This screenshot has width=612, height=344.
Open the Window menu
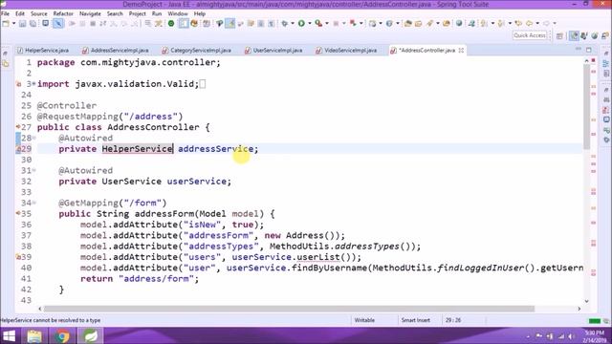point(178,13)
